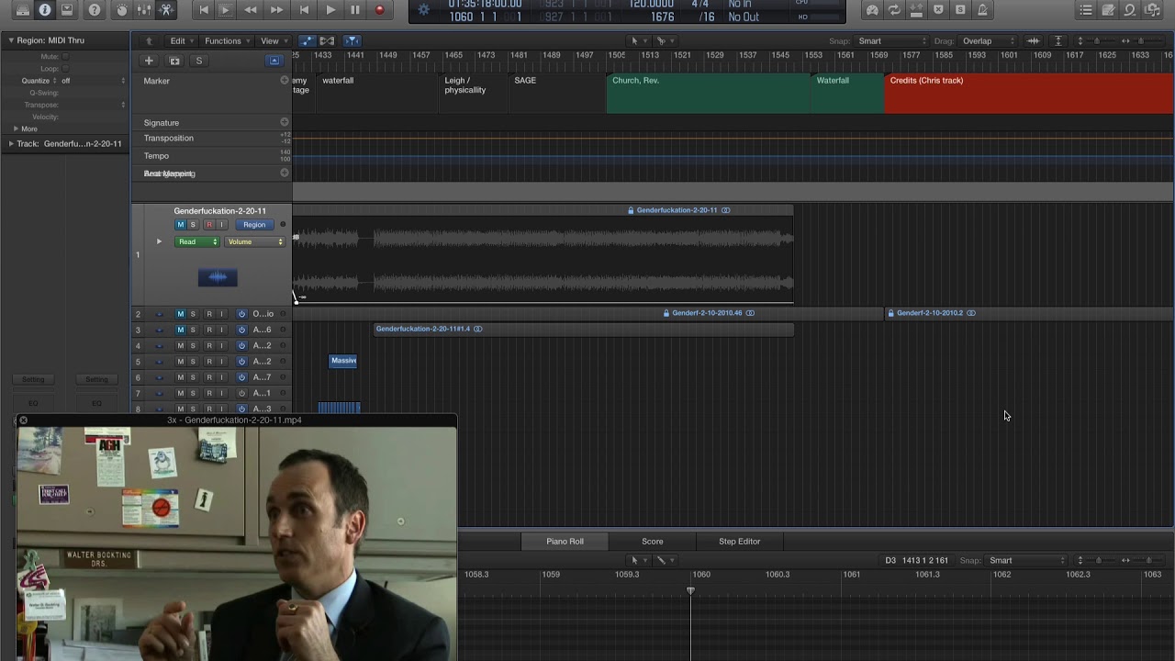Click the Region automation mode button
The height and width of the screenshot is (661, 1175).
click(254, 225)
